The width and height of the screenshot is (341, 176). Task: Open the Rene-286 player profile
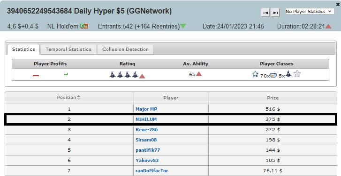(x=146, y=130)
